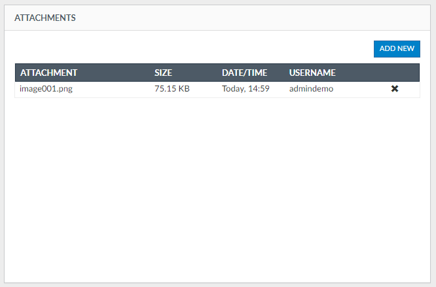Click the ATTACHMENTS panel title
The image size is (436, 287).
point(45,18)
